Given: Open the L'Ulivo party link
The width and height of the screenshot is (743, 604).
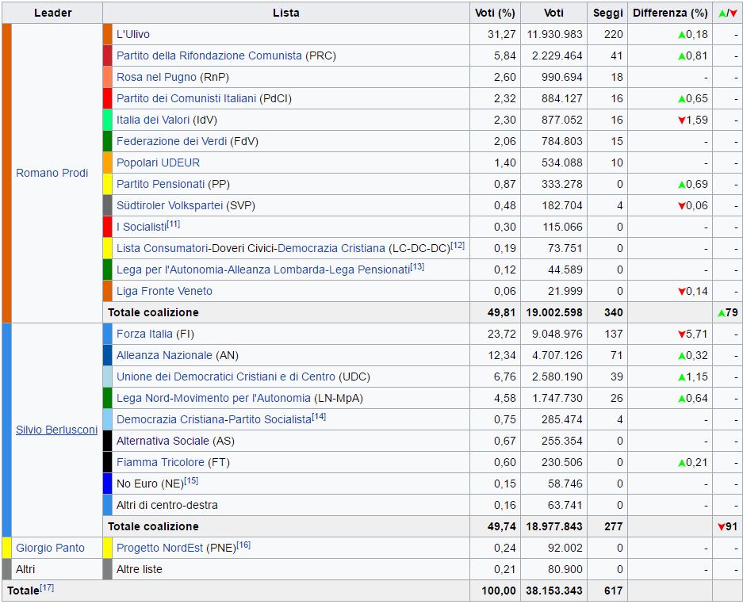Looking at the screenshot, I should point(132,34).
